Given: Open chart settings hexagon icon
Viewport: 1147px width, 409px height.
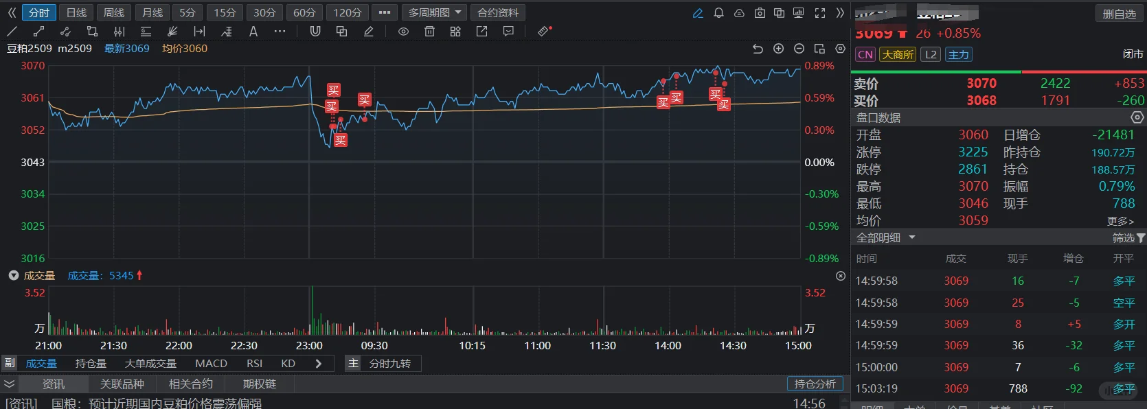Looking at the screenshot, I should click(840, 49).
